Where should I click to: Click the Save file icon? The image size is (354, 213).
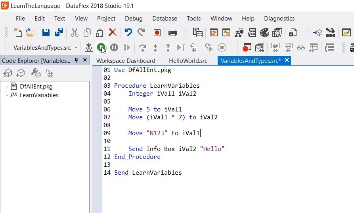[46, 32]
